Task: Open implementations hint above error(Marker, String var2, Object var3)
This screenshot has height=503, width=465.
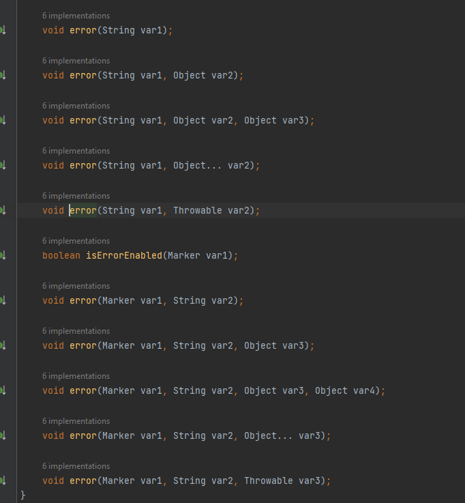Action: click(x=76, y=331)
